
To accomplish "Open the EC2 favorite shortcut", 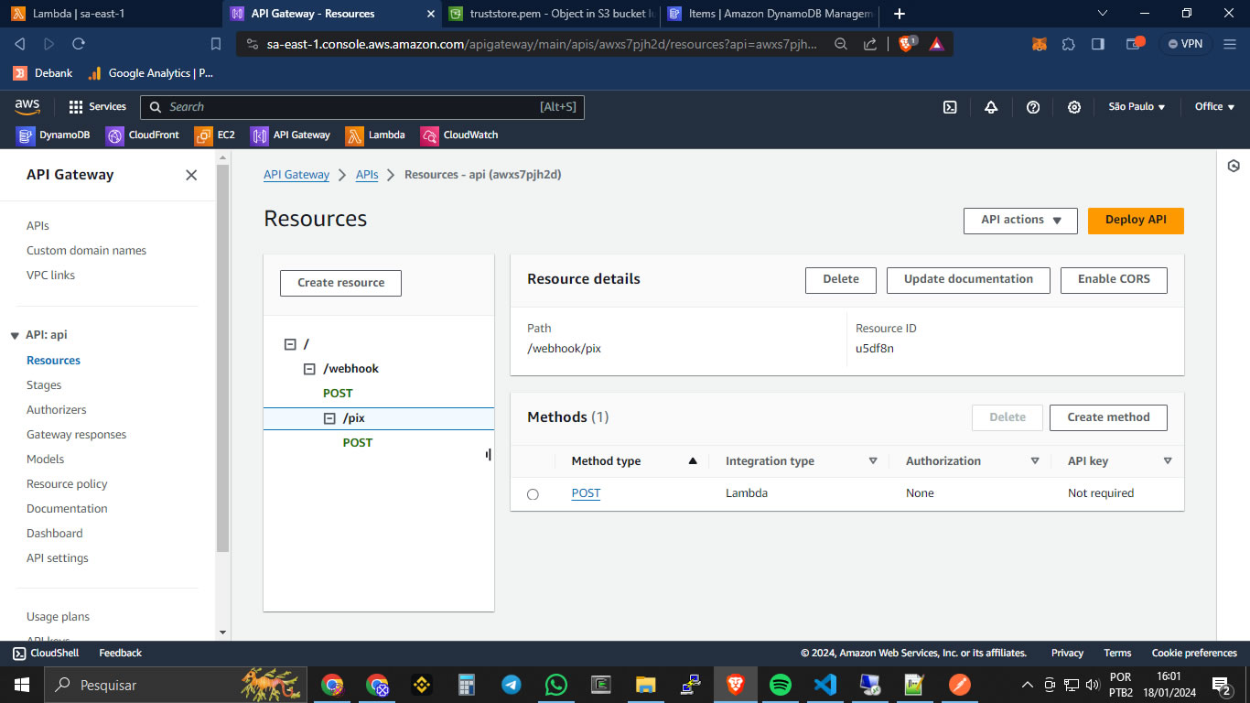I will [215, 135].
